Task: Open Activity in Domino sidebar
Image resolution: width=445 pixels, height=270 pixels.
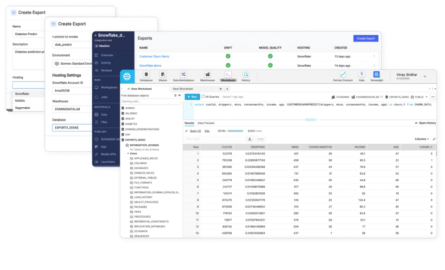Action: [x=106, y=63]
